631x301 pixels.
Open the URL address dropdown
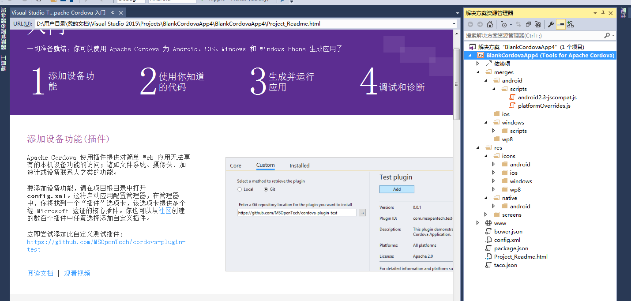[x=454, y=24]
